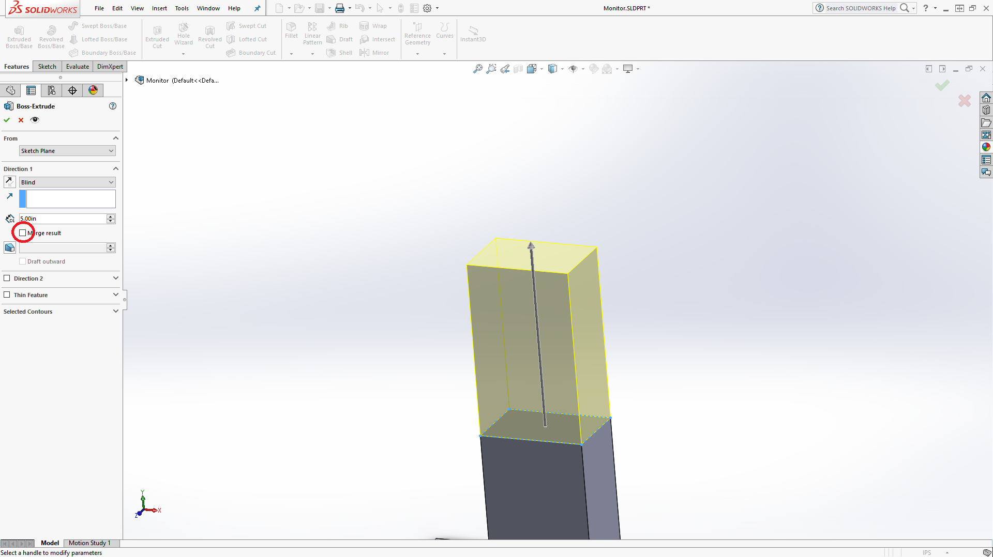Click the Previous View icon
The height and width of the screenshot is (557, 993).
[x=505, y=69]
